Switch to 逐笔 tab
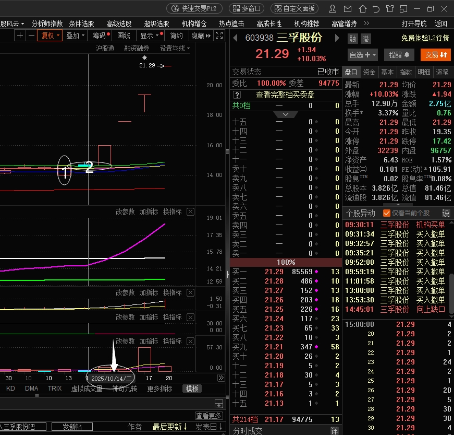Image resolution: width=454 pixels, height=435 pixels. [x=442, y=72]
